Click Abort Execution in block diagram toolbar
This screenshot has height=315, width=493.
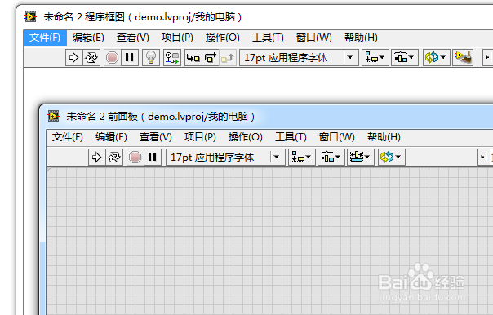[x=112, y=57]
